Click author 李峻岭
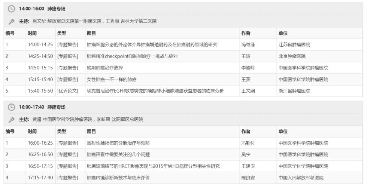367x188 pixels. (248, 68)
